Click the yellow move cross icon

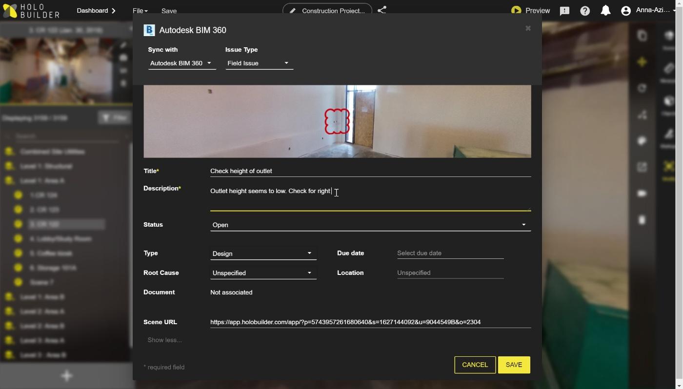click(642, 62)
